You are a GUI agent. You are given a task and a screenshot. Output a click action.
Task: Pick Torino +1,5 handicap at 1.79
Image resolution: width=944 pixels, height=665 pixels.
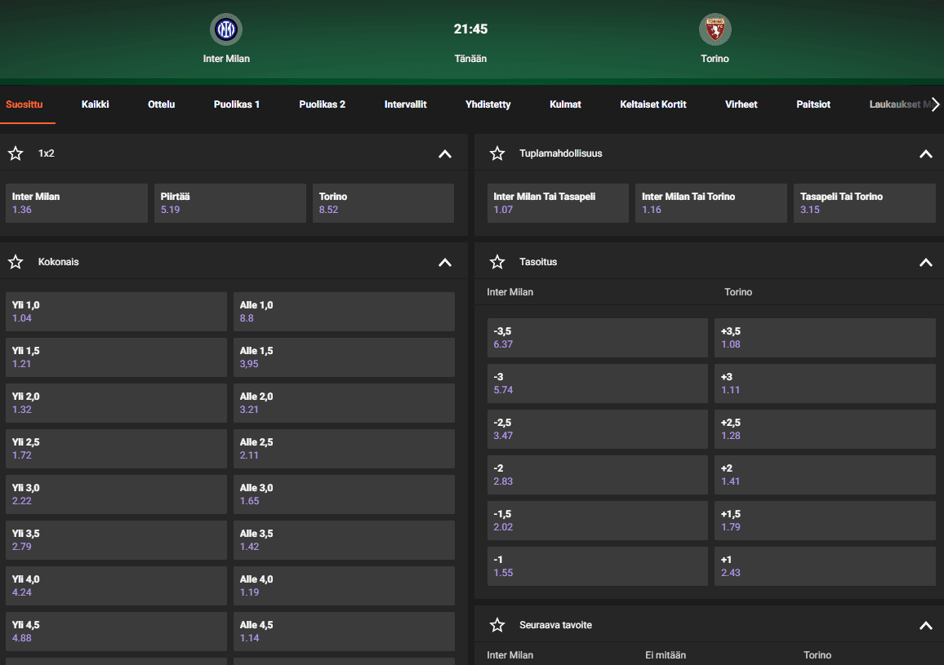point(825,521)
